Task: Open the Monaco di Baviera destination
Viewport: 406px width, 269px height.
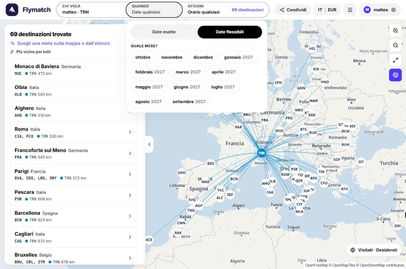Action: pos(74,70)
